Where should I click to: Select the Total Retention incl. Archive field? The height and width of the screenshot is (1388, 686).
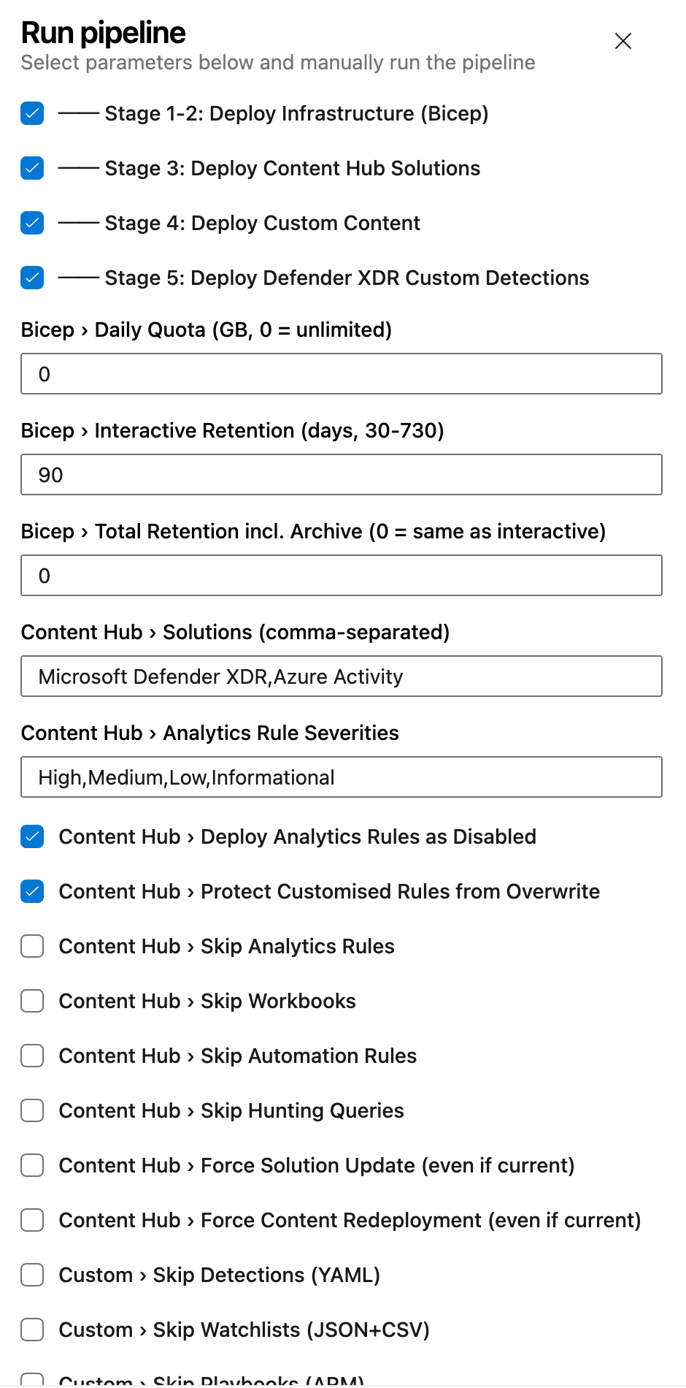point(341,576)
